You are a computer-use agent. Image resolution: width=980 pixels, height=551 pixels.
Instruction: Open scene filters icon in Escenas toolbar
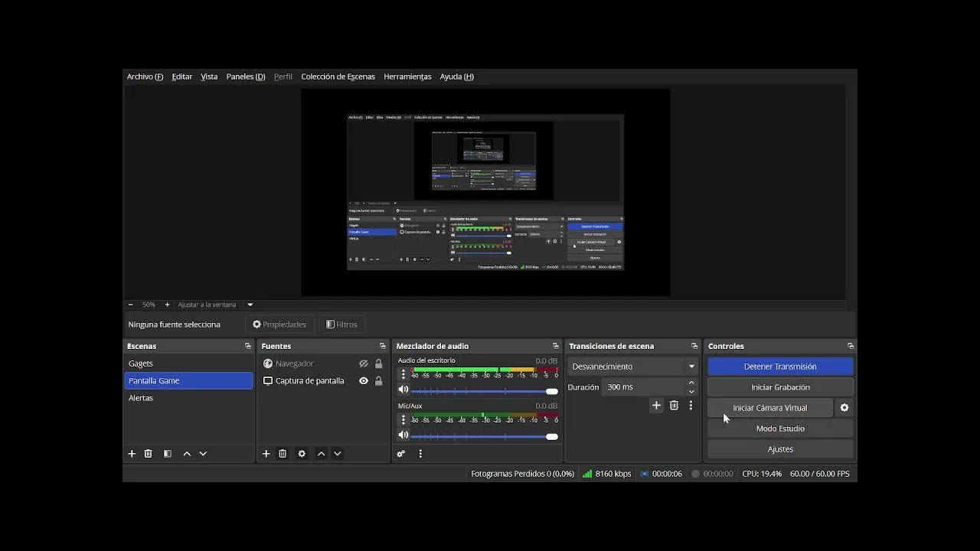coord(167,454)
